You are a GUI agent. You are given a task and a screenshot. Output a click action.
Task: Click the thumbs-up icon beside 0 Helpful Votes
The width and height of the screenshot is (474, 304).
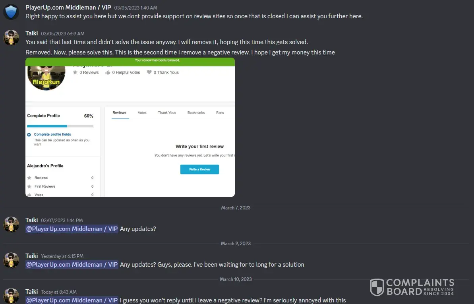108,72
